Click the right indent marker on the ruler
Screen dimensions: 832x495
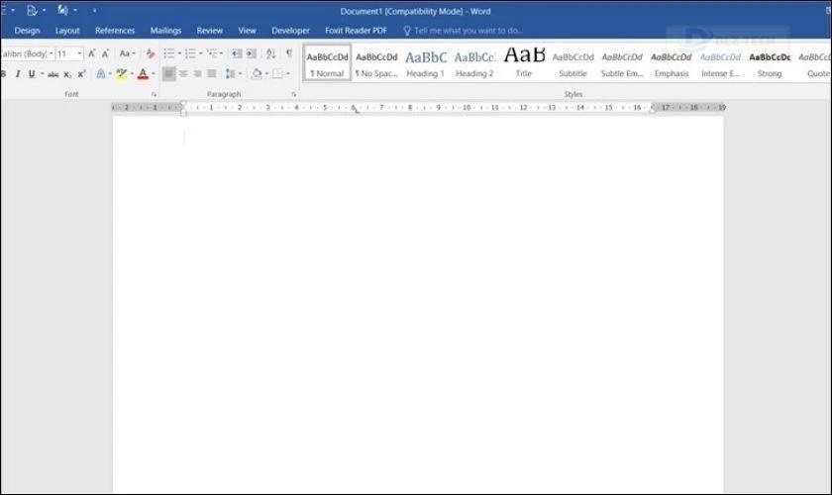653,109
